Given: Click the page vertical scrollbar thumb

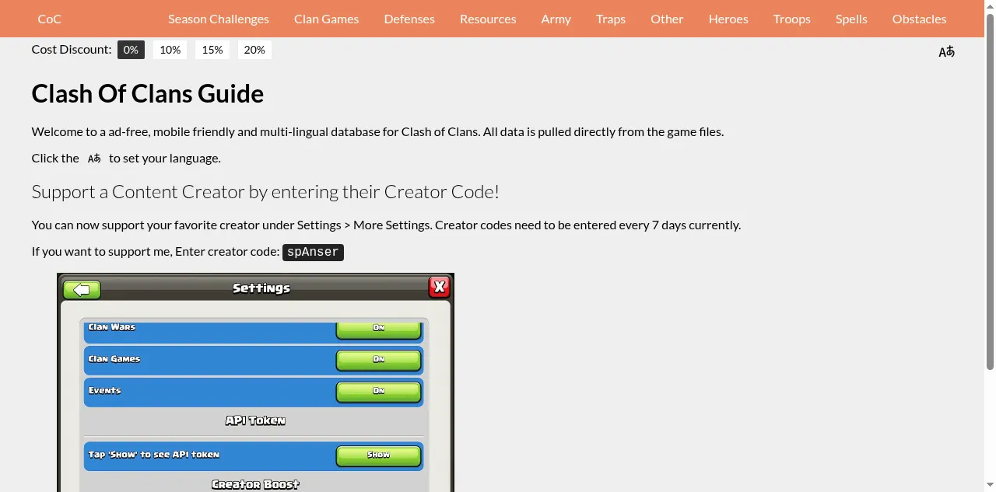Looking at the screenshot, I should [x=990, y=191].
